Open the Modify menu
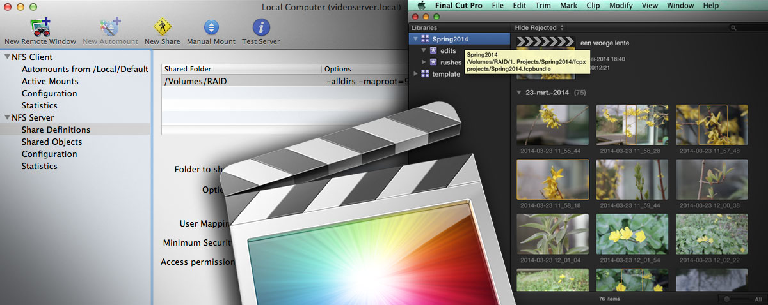768x305 pixels. click(621, 6)
